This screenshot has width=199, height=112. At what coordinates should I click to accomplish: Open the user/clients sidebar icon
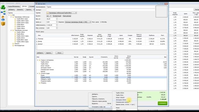pyautogui.click(x=3, y=18)
